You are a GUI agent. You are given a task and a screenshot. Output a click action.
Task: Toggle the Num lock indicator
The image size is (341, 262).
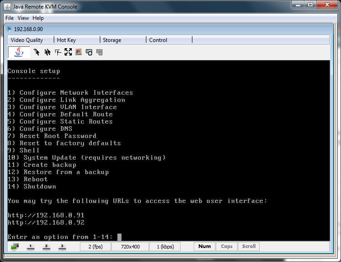pyautogui.click(x=204, y=247)
